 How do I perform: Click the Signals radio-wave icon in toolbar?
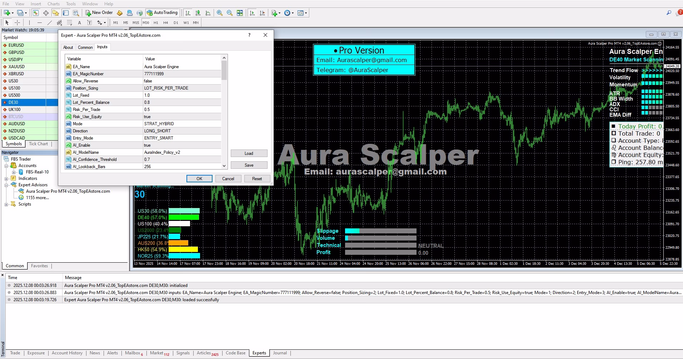point(140,13)
